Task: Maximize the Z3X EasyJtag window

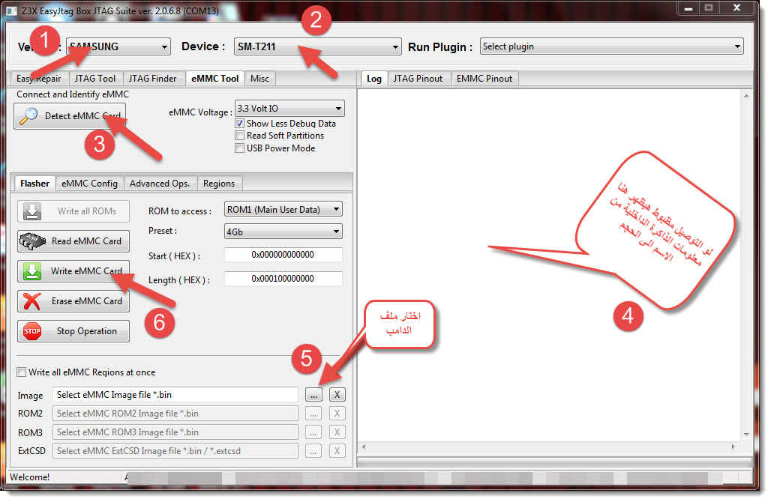Action: (x=709, y=7)
